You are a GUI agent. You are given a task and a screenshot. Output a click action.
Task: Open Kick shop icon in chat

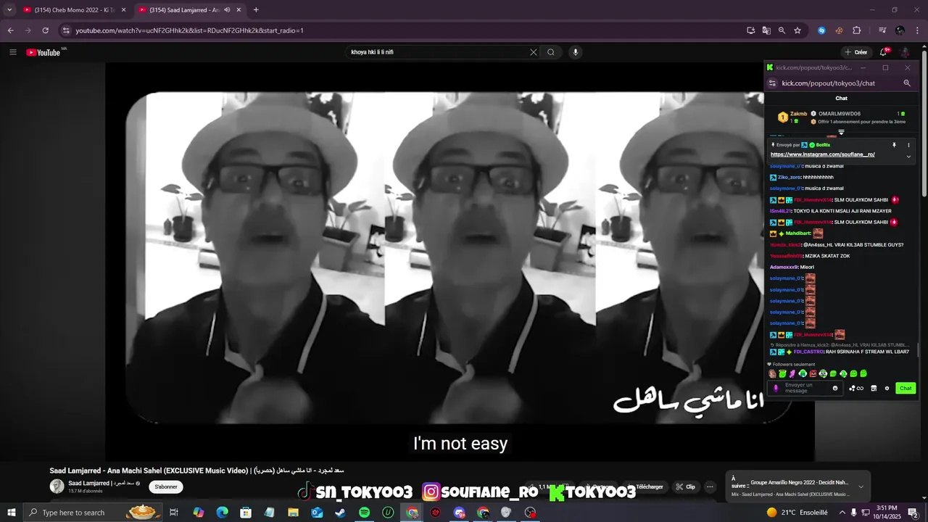[874, 389]
